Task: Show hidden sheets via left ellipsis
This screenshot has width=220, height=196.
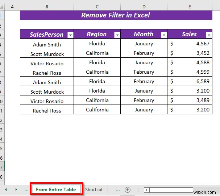Action: pos(26,191)
